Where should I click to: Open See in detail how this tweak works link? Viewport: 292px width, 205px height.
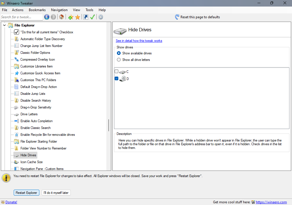139,41
